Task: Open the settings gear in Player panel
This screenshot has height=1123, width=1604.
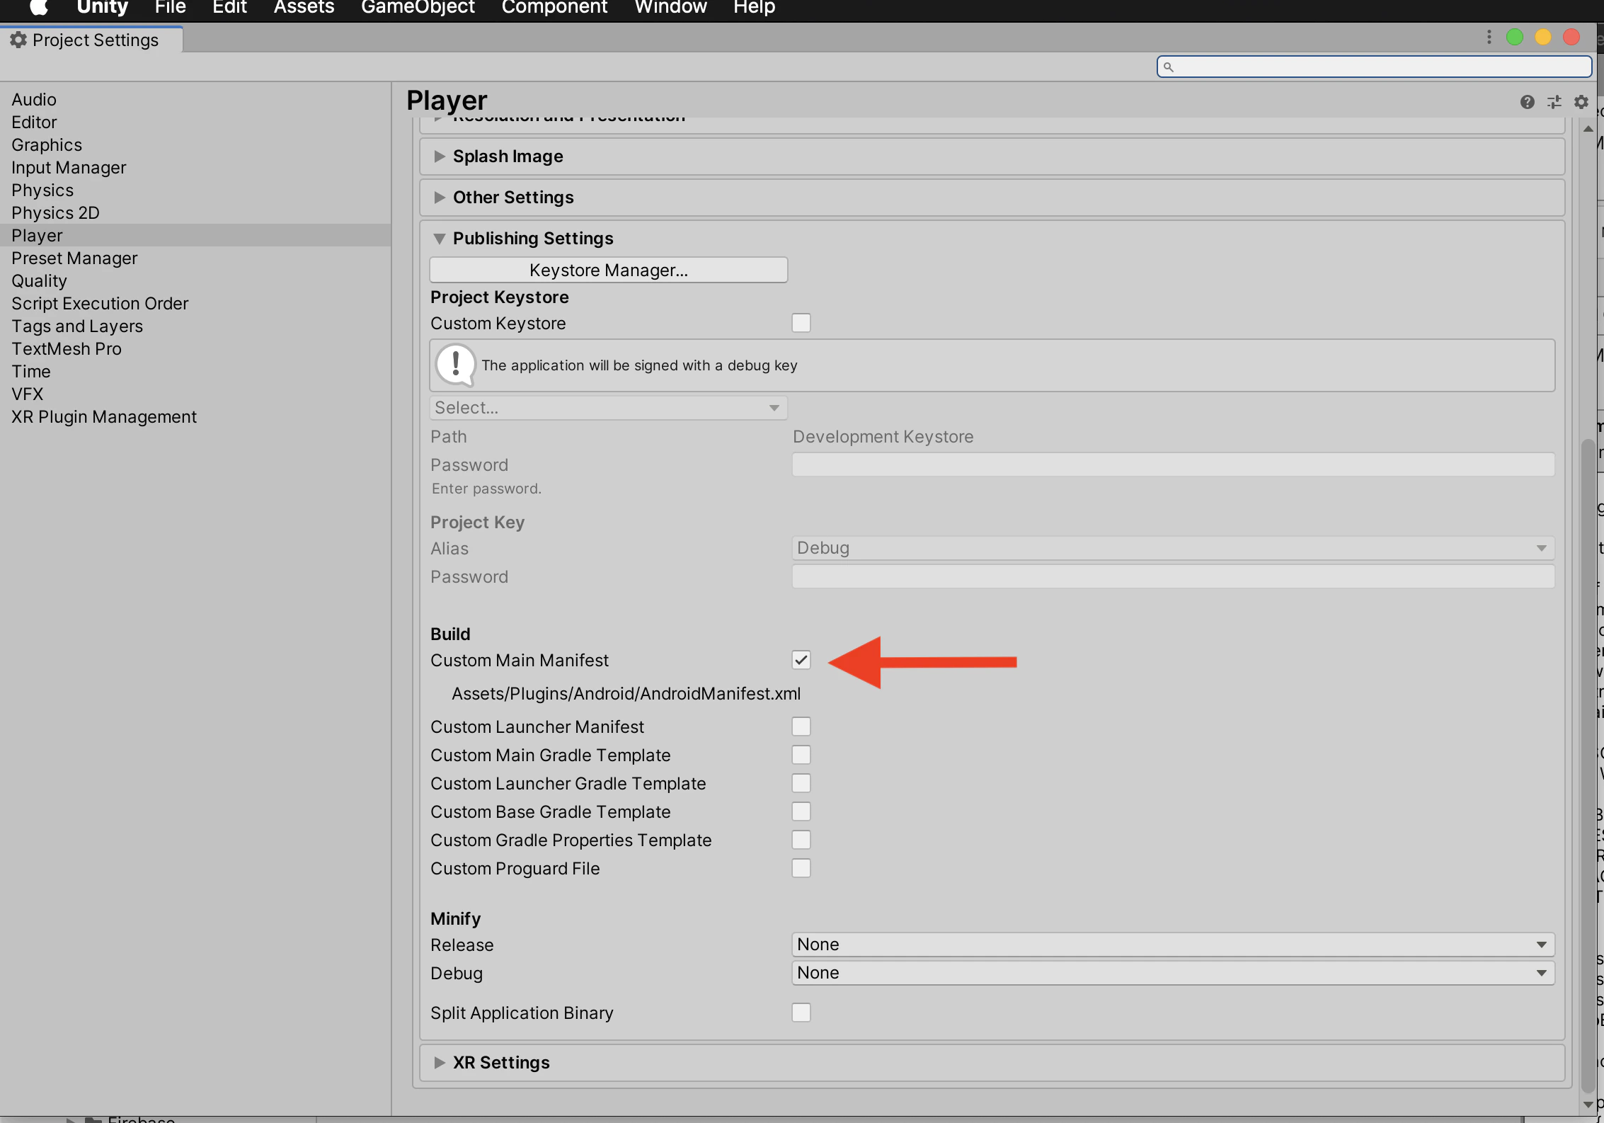Action: point(1581,102)
